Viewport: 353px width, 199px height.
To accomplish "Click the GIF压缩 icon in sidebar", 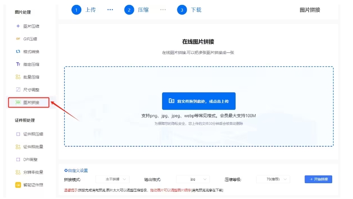I will (x=18, y=39).
